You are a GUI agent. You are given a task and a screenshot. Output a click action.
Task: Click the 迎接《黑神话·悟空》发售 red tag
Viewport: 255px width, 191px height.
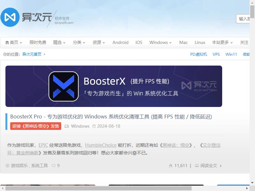(x=36, y=126)
